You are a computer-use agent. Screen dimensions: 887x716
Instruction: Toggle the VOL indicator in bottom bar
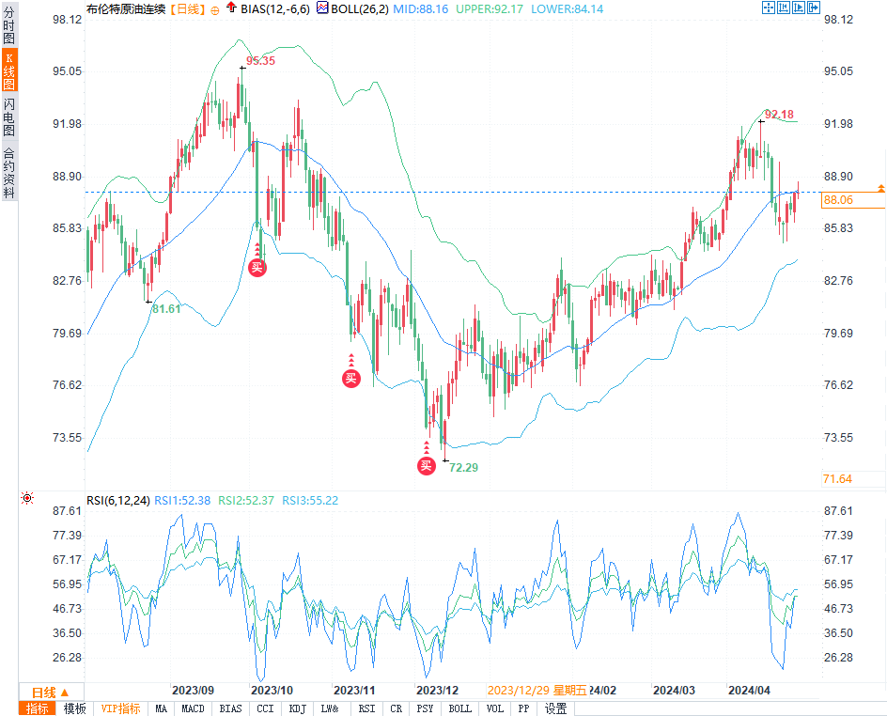(x=495, y=708)
